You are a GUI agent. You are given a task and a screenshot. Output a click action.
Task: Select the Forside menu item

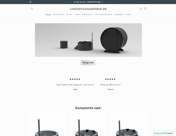pyautogui.click(x=48, y=14)
